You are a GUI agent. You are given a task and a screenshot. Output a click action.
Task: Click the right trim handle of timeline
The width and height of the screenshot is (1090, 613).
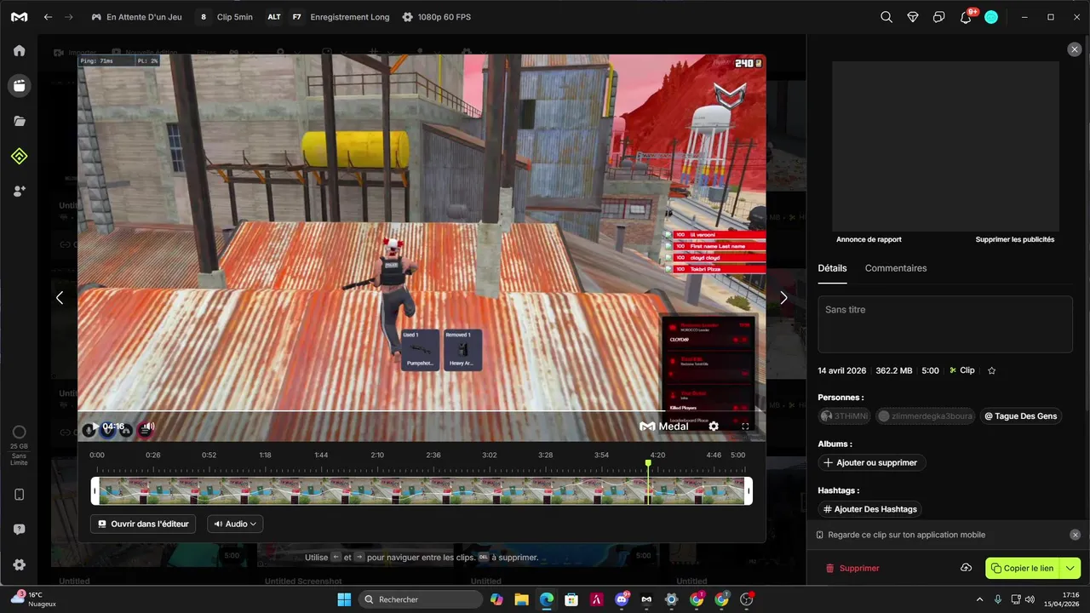click(749, 490)
